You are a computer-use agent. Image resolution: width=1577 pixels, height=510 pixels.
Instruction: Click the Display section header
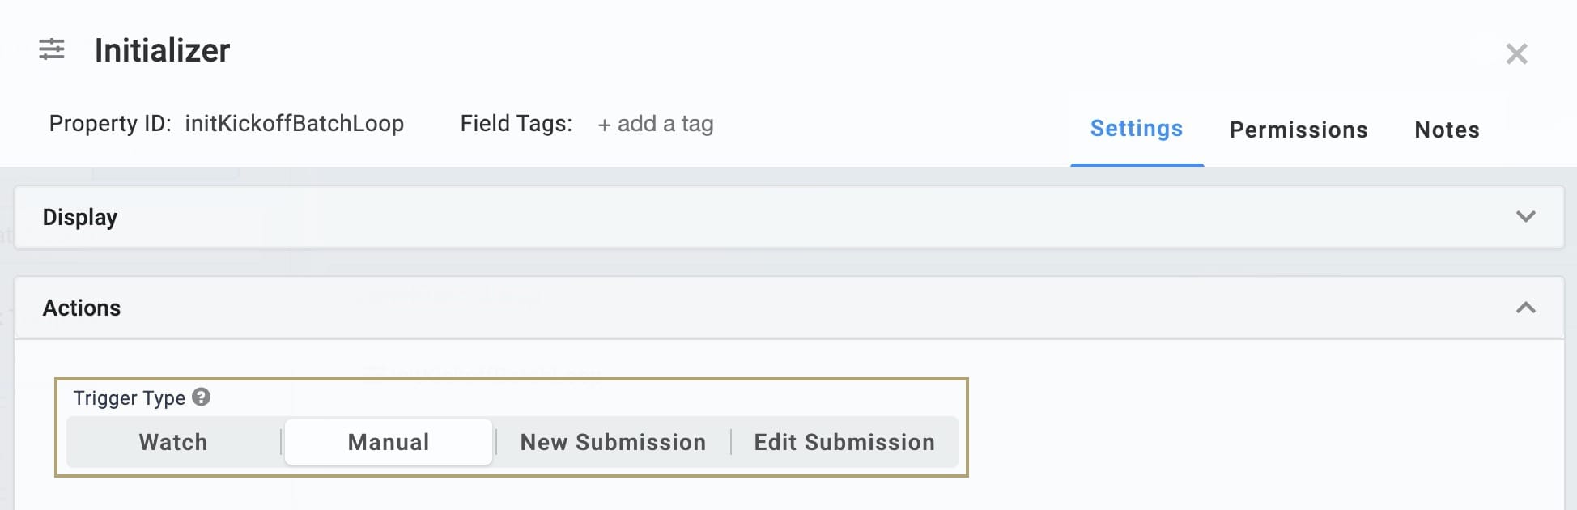[x=789, y=217]
